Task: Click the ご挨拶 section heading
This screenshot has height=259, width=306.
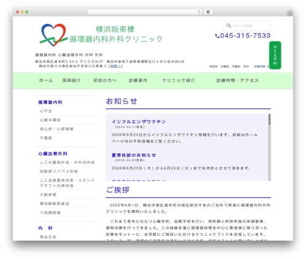Action: pos(118,190)
